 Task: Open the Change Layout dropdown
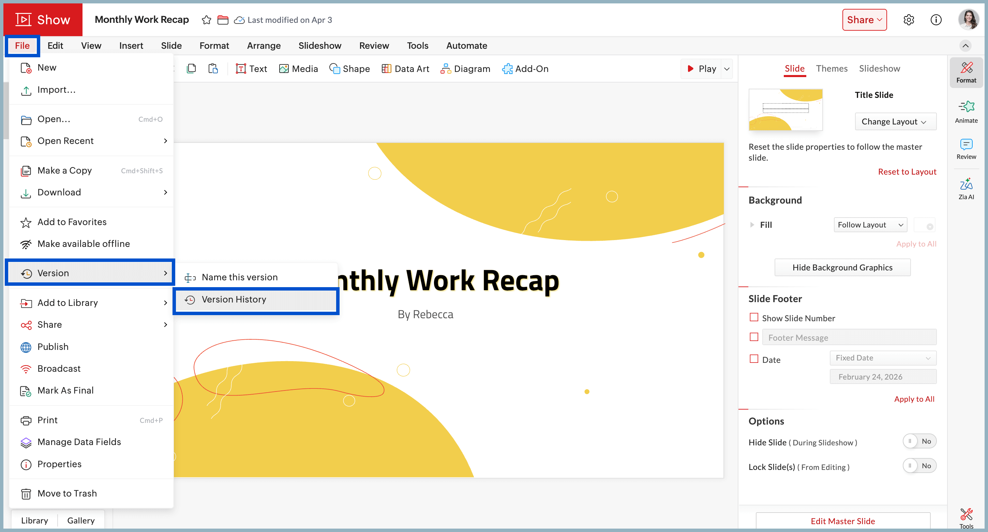pyautogui.click(x=895, y=122)
